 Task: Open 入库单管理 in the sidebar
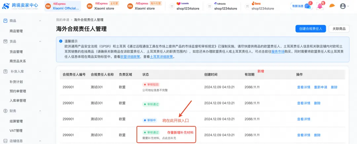[18, 101]
